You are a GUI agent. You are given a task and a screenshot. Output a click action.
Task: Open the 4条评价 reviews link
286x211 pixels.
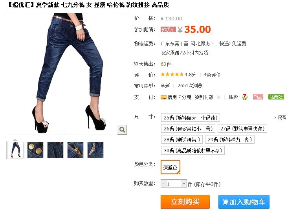[x=212, y=75]
